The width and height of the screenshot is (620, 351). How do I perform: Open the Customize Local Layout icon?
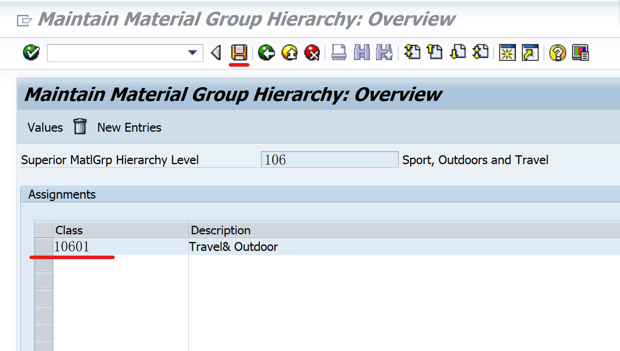point(580,52)
